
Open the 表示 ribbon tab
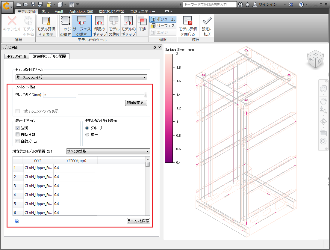click(45, 12)
